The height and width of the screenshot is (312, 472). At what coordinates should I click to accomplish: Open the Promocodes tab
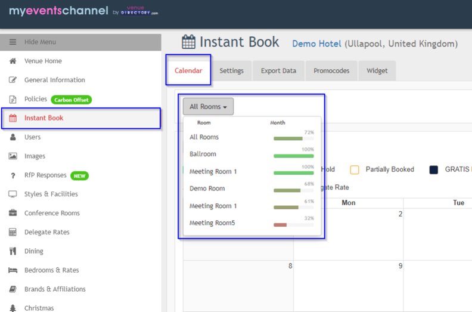(x=331, y=70)
